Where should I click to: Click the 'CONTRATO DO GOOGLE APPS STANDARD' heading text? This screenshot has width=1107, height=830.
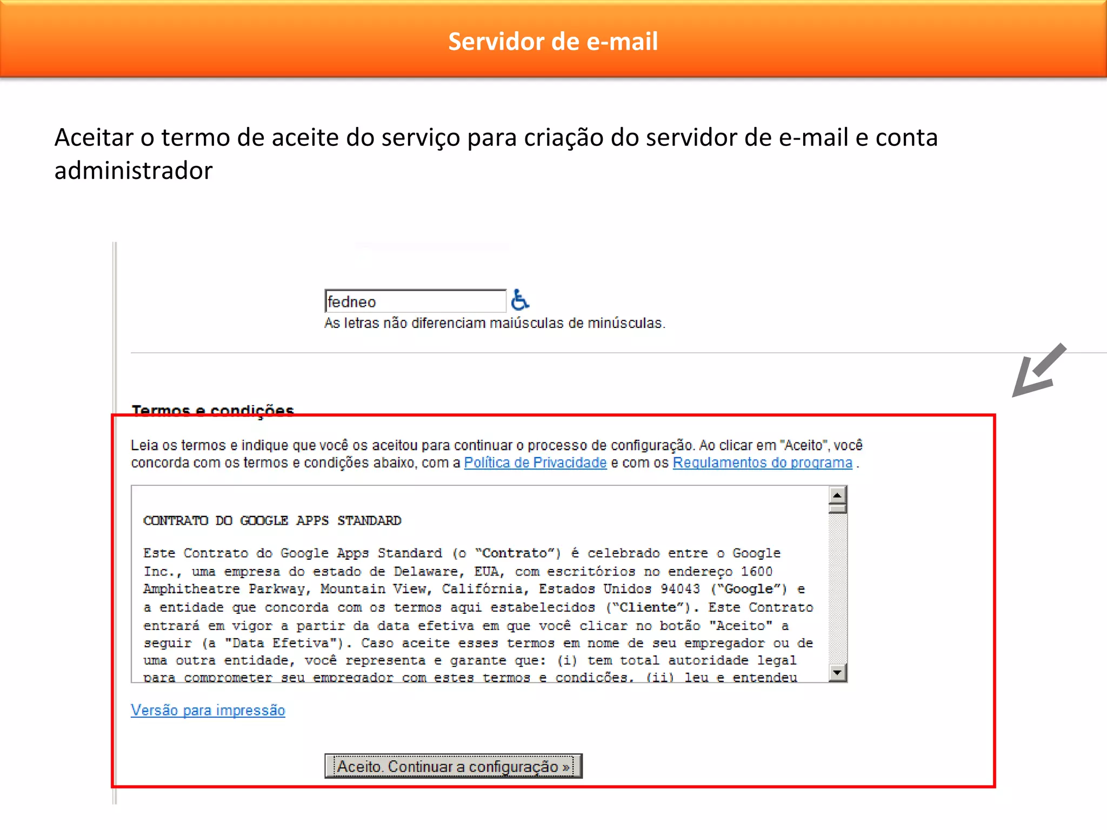click(272, 520)
